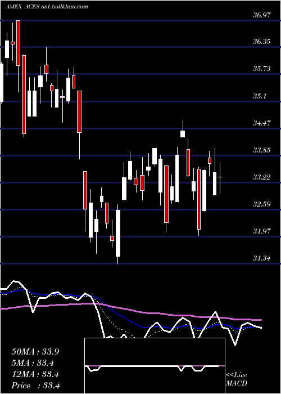Click the Price : 33.4 readout
Screen dimensions: 281x394
point(35,386)
